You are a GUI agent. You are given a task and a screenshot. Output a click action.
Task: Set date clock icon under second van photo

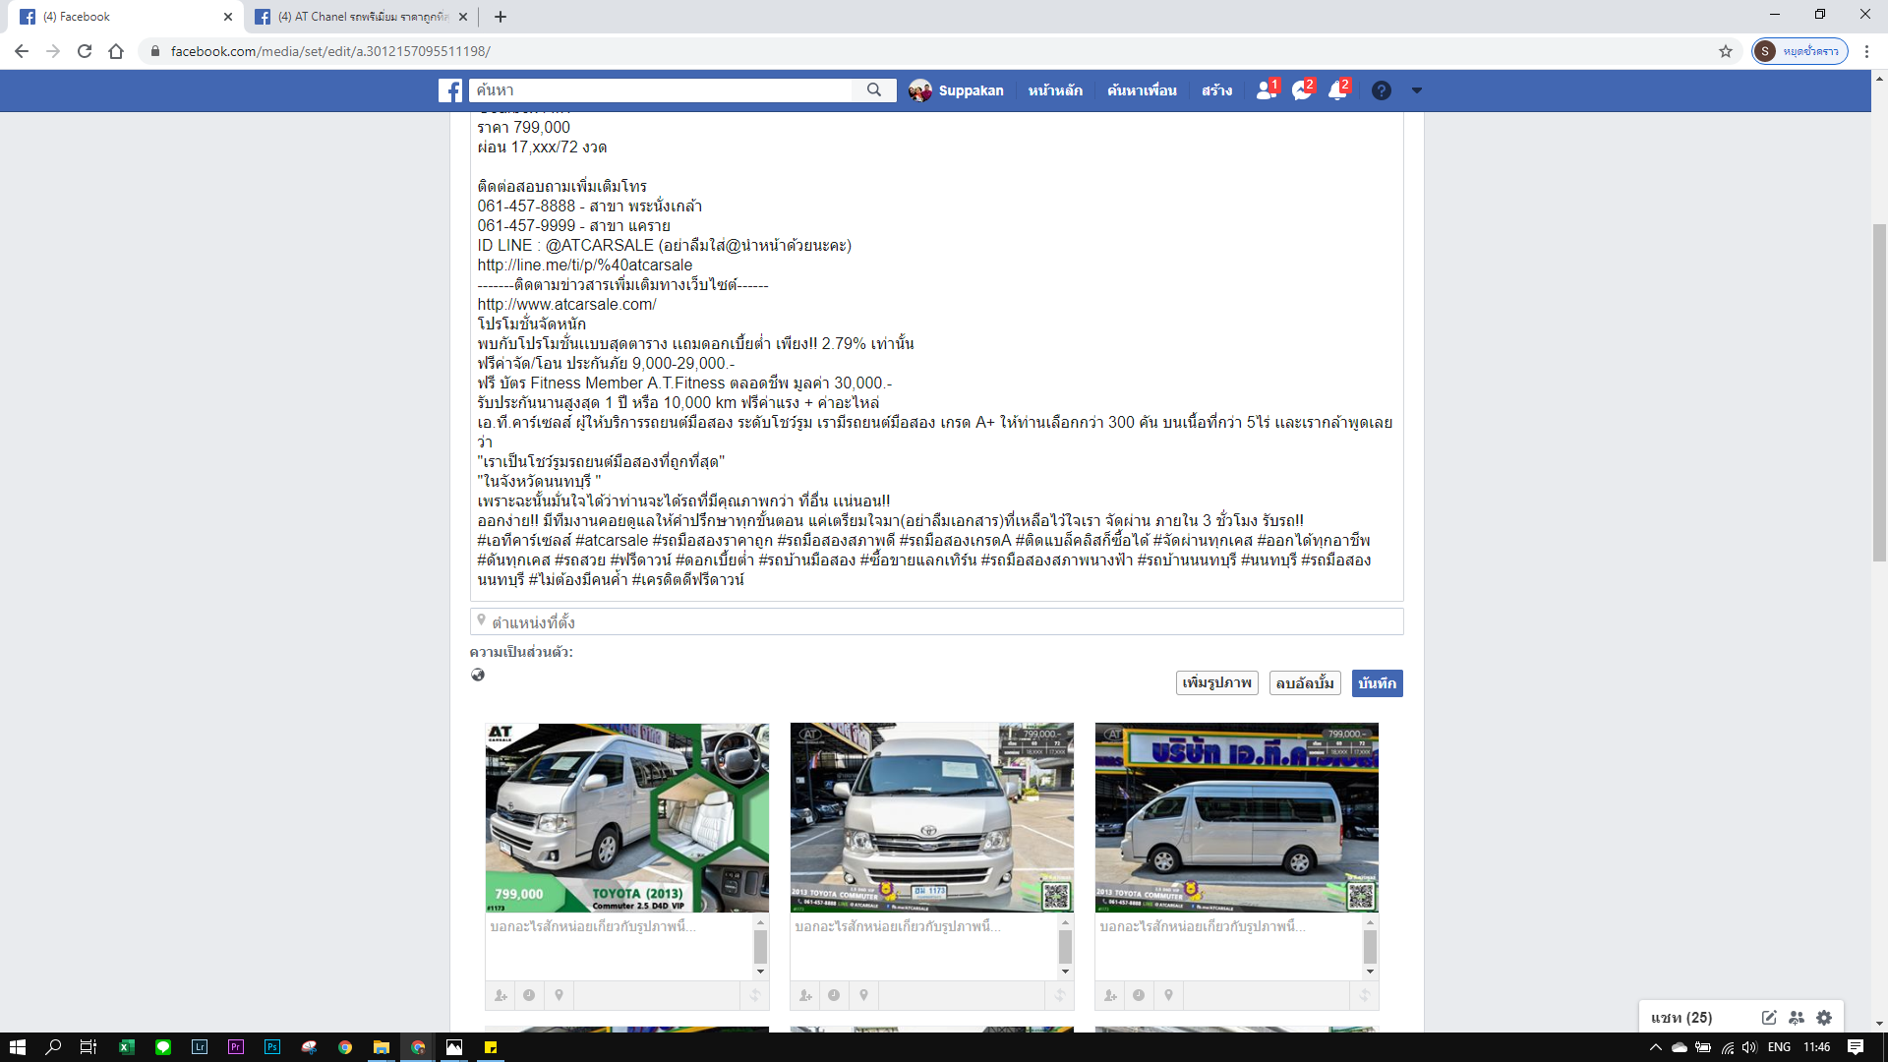(834, 995)
